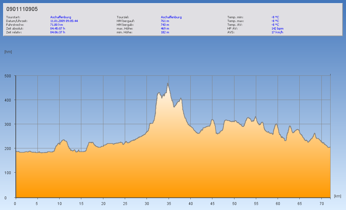Image resolution: width=346 pixels, height=210 pixels.
Task: Select the Tourstart value Aschaffenburg
Action: (x=61, y=17)
